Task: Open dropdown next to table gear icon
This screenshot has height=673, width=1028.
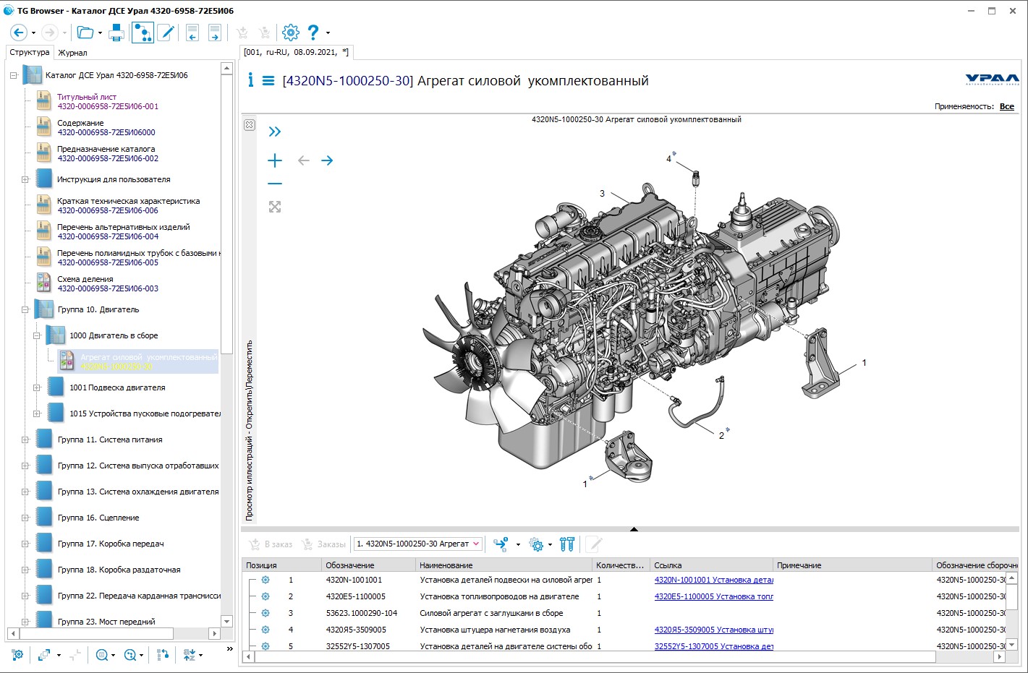Action: [550, 545]
